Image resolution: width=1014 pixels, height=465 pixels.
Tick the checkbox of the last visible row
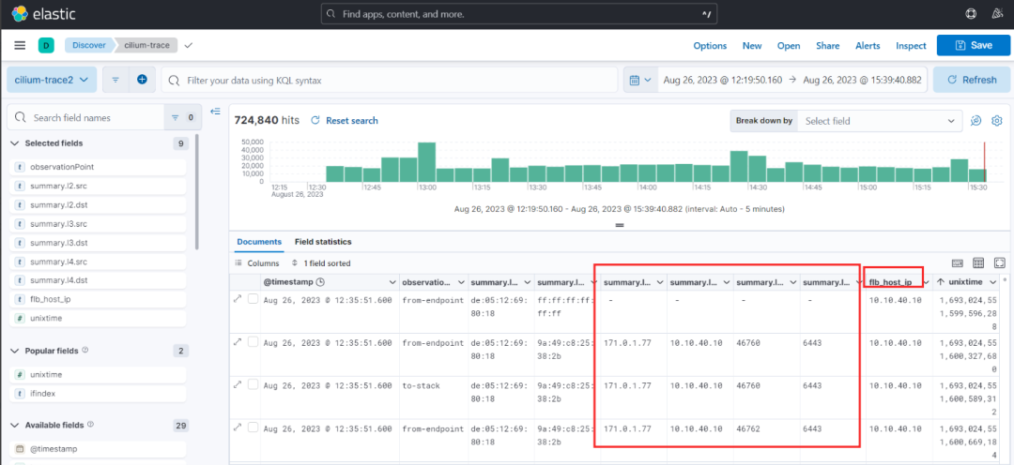(253, 427)
